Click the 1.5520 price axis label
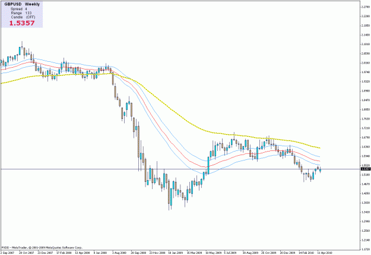The width and height of the screenshot is (371, 255). (x=366, y=165)
